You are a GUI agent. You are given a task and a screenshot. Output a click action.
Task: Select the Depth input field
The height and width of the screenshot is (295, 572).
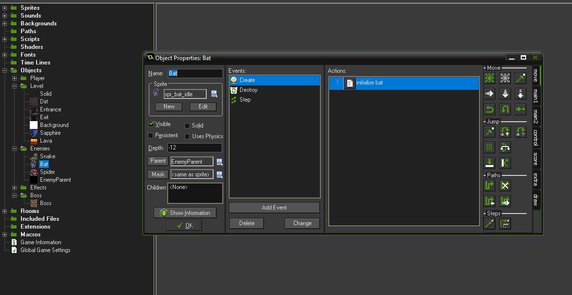(x=195, y=147)
